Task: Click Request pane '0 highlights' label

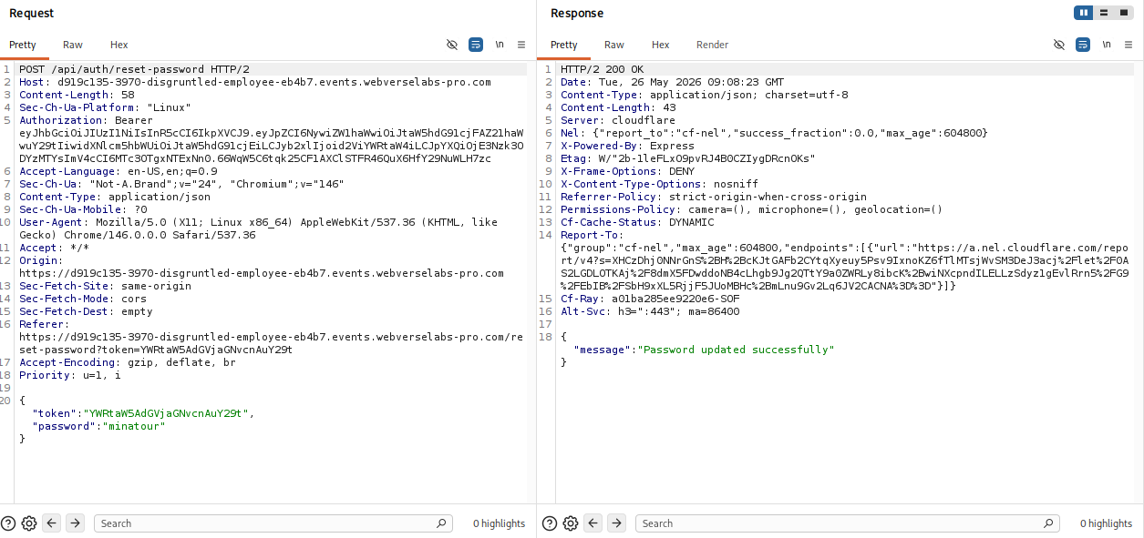Action: (x=499, y=523)
